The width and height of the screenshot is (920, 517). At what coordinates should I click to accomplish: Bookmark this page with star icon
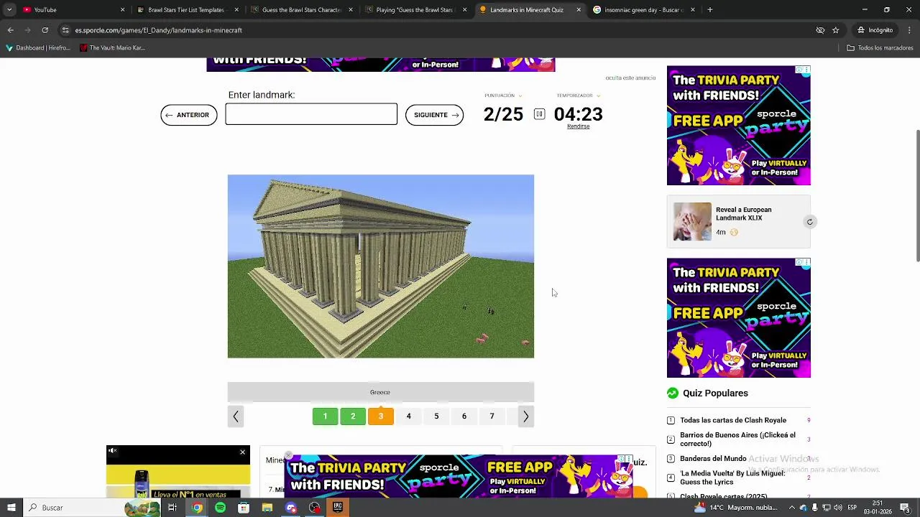click(x=835, y=30)
